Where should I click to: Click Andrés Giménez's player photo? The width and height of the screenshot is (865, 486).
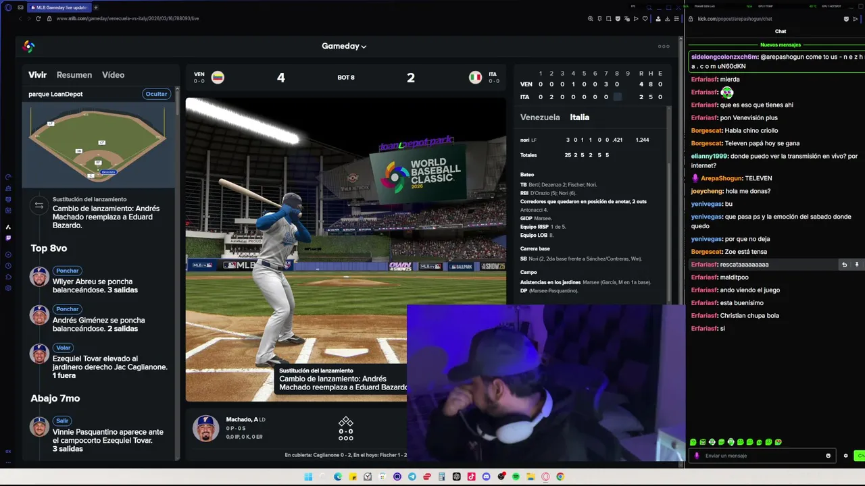[39, 315]
